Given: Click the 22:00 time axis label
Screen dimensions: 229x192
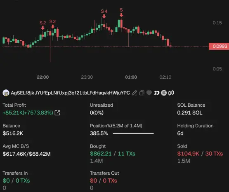Looking at the screenshot, I should pyautogui.click(x=42, y=77).
